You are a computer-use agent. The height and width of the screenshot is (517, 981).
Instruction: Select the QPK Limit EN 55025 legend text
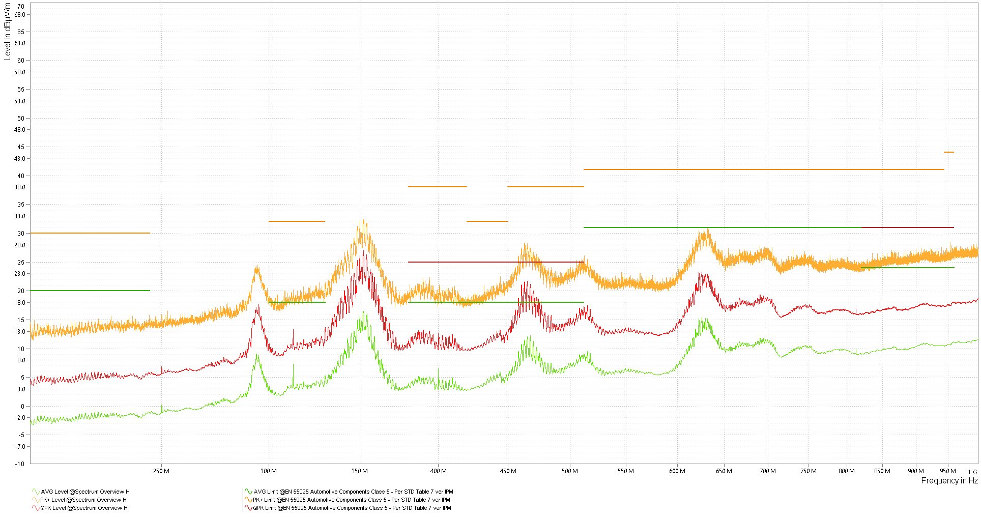(x=352, y=508)
